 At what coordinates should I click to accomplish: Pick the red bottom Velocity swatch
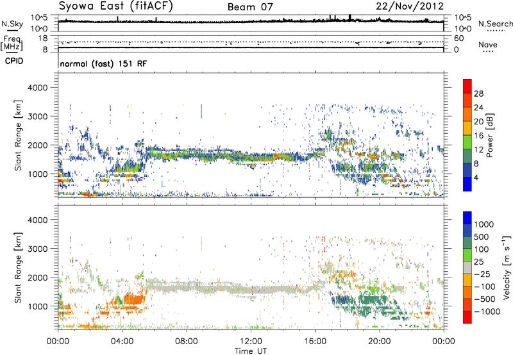467,317
